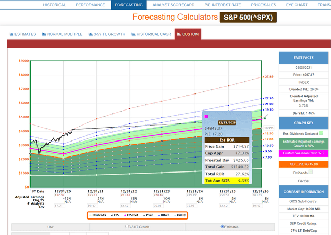Click the chart icon on HISTORICAL CAGR tab

tap(133, 34)
